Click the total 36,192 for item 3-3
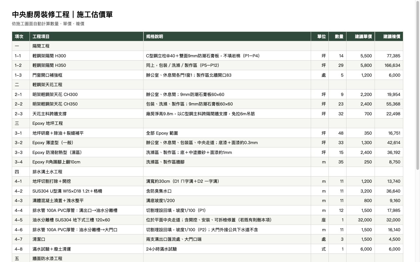The height and width of the screenshot is (262, 420). pyautogui.click(x=394, y=152)
